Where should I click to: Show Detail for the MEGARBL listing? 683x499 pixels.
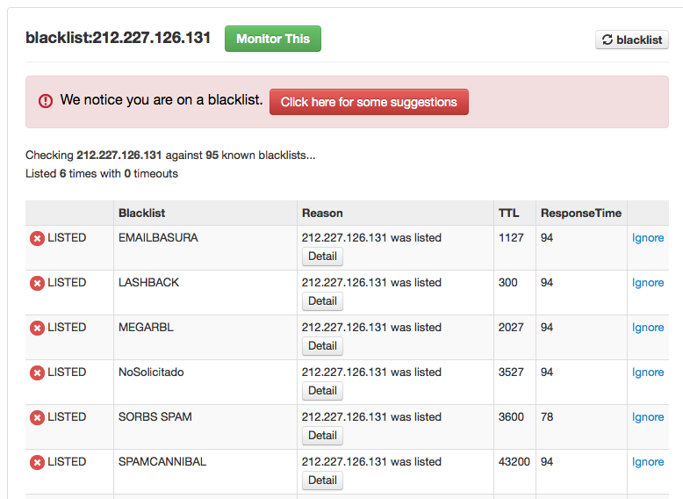[322, 346]
